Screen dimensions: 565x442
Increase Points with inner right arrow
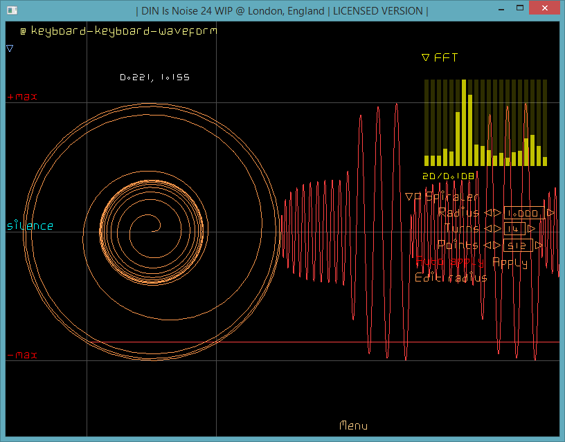coord(497,245)
